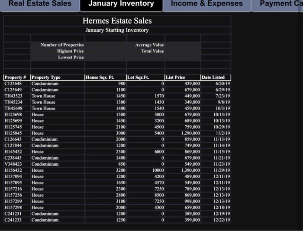Select property number H157298

click(x=17, y=208)
